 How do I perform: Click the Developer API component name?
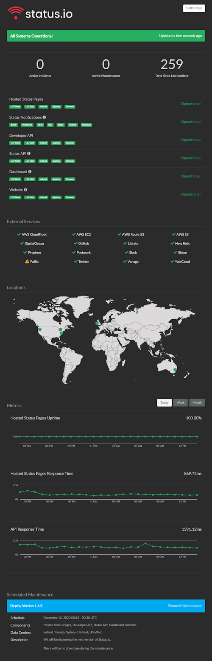pyautogui.click(x=21, y=135)
